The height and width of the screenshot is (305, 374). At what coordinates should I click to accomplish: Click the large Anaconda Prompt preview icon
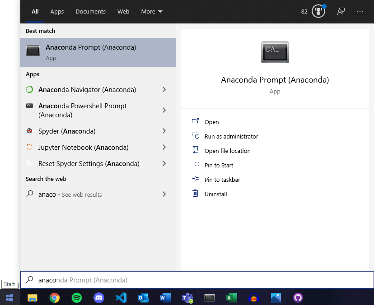click(x=275, y=52)
